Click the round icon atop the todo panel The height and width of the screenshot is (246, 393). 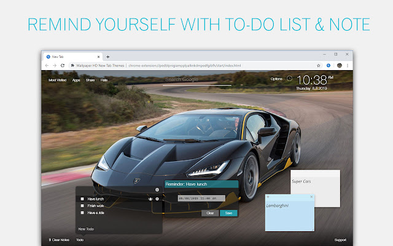(x=157, y=190)
